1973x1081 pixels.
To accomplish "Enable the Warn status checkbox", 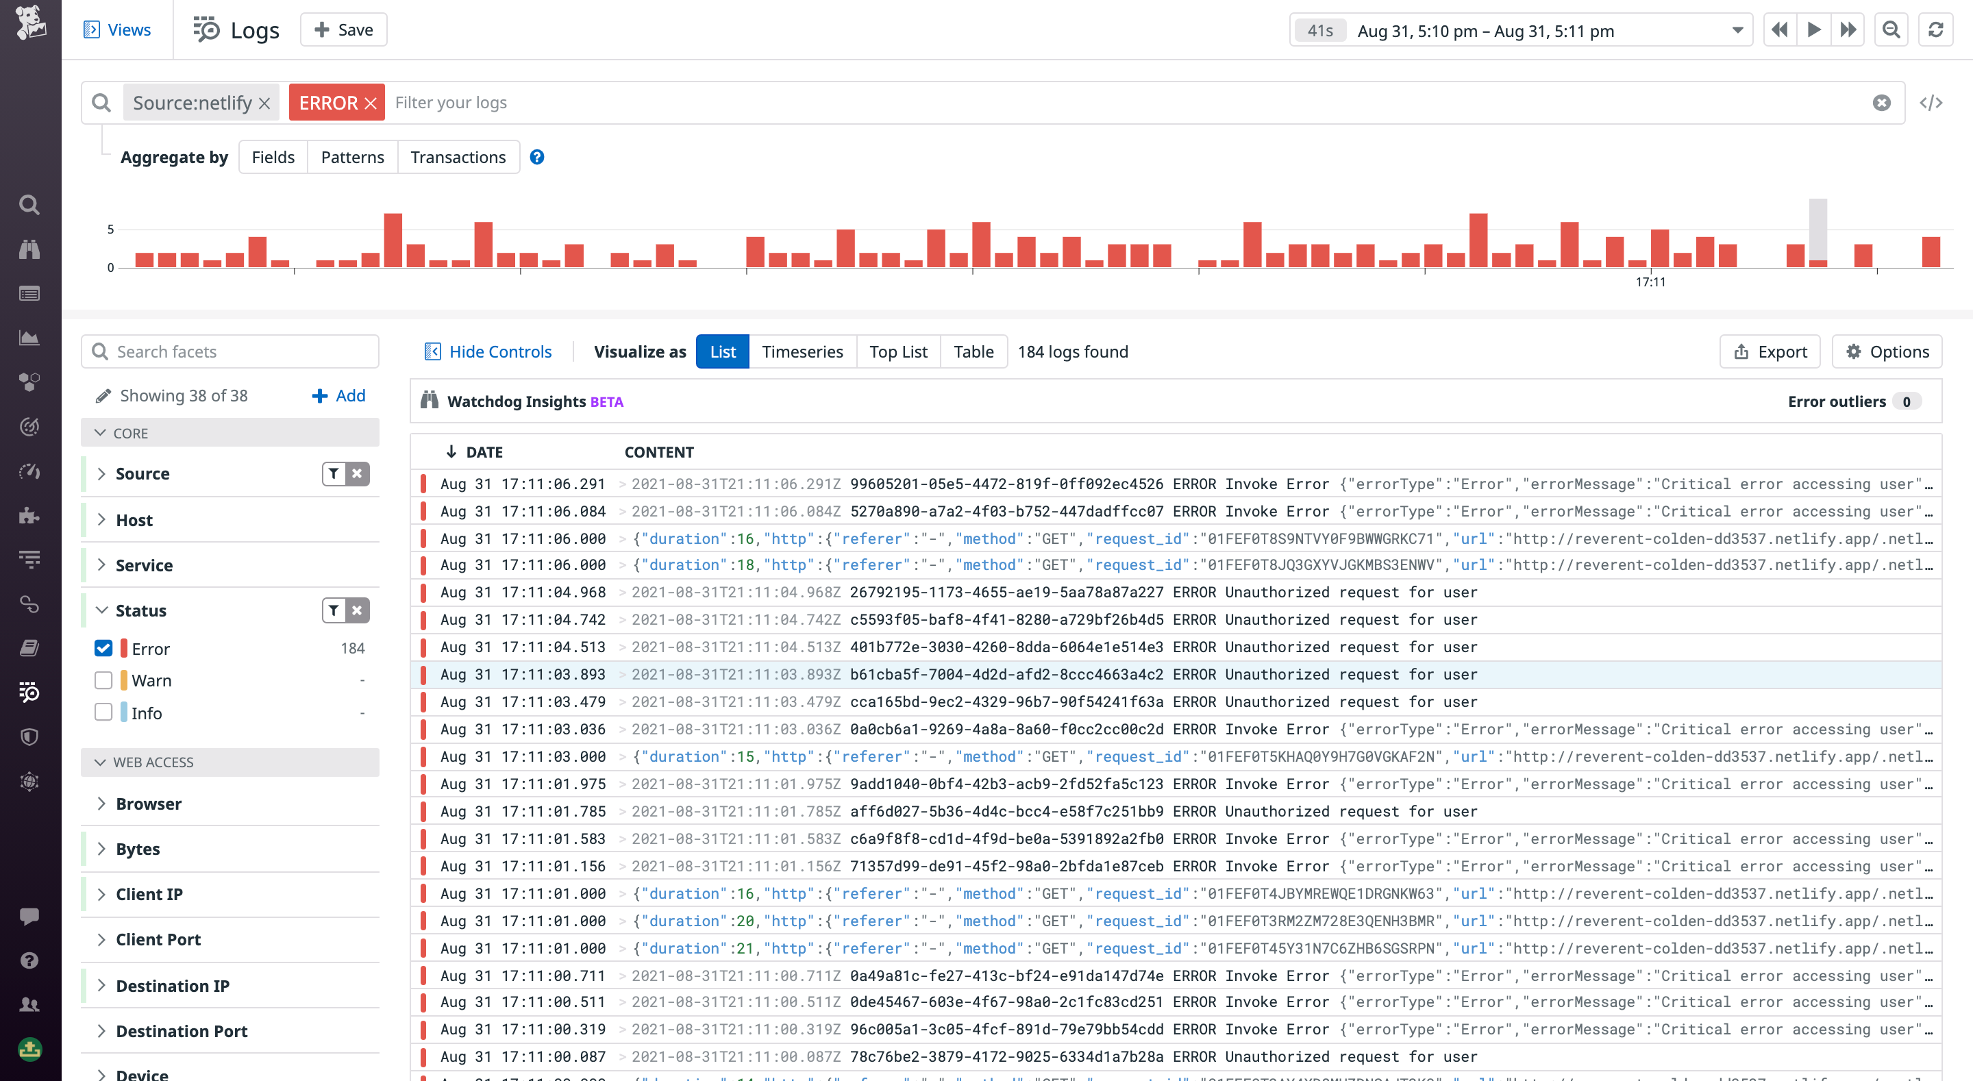I will pyautogui.click(x=103, y=680).
